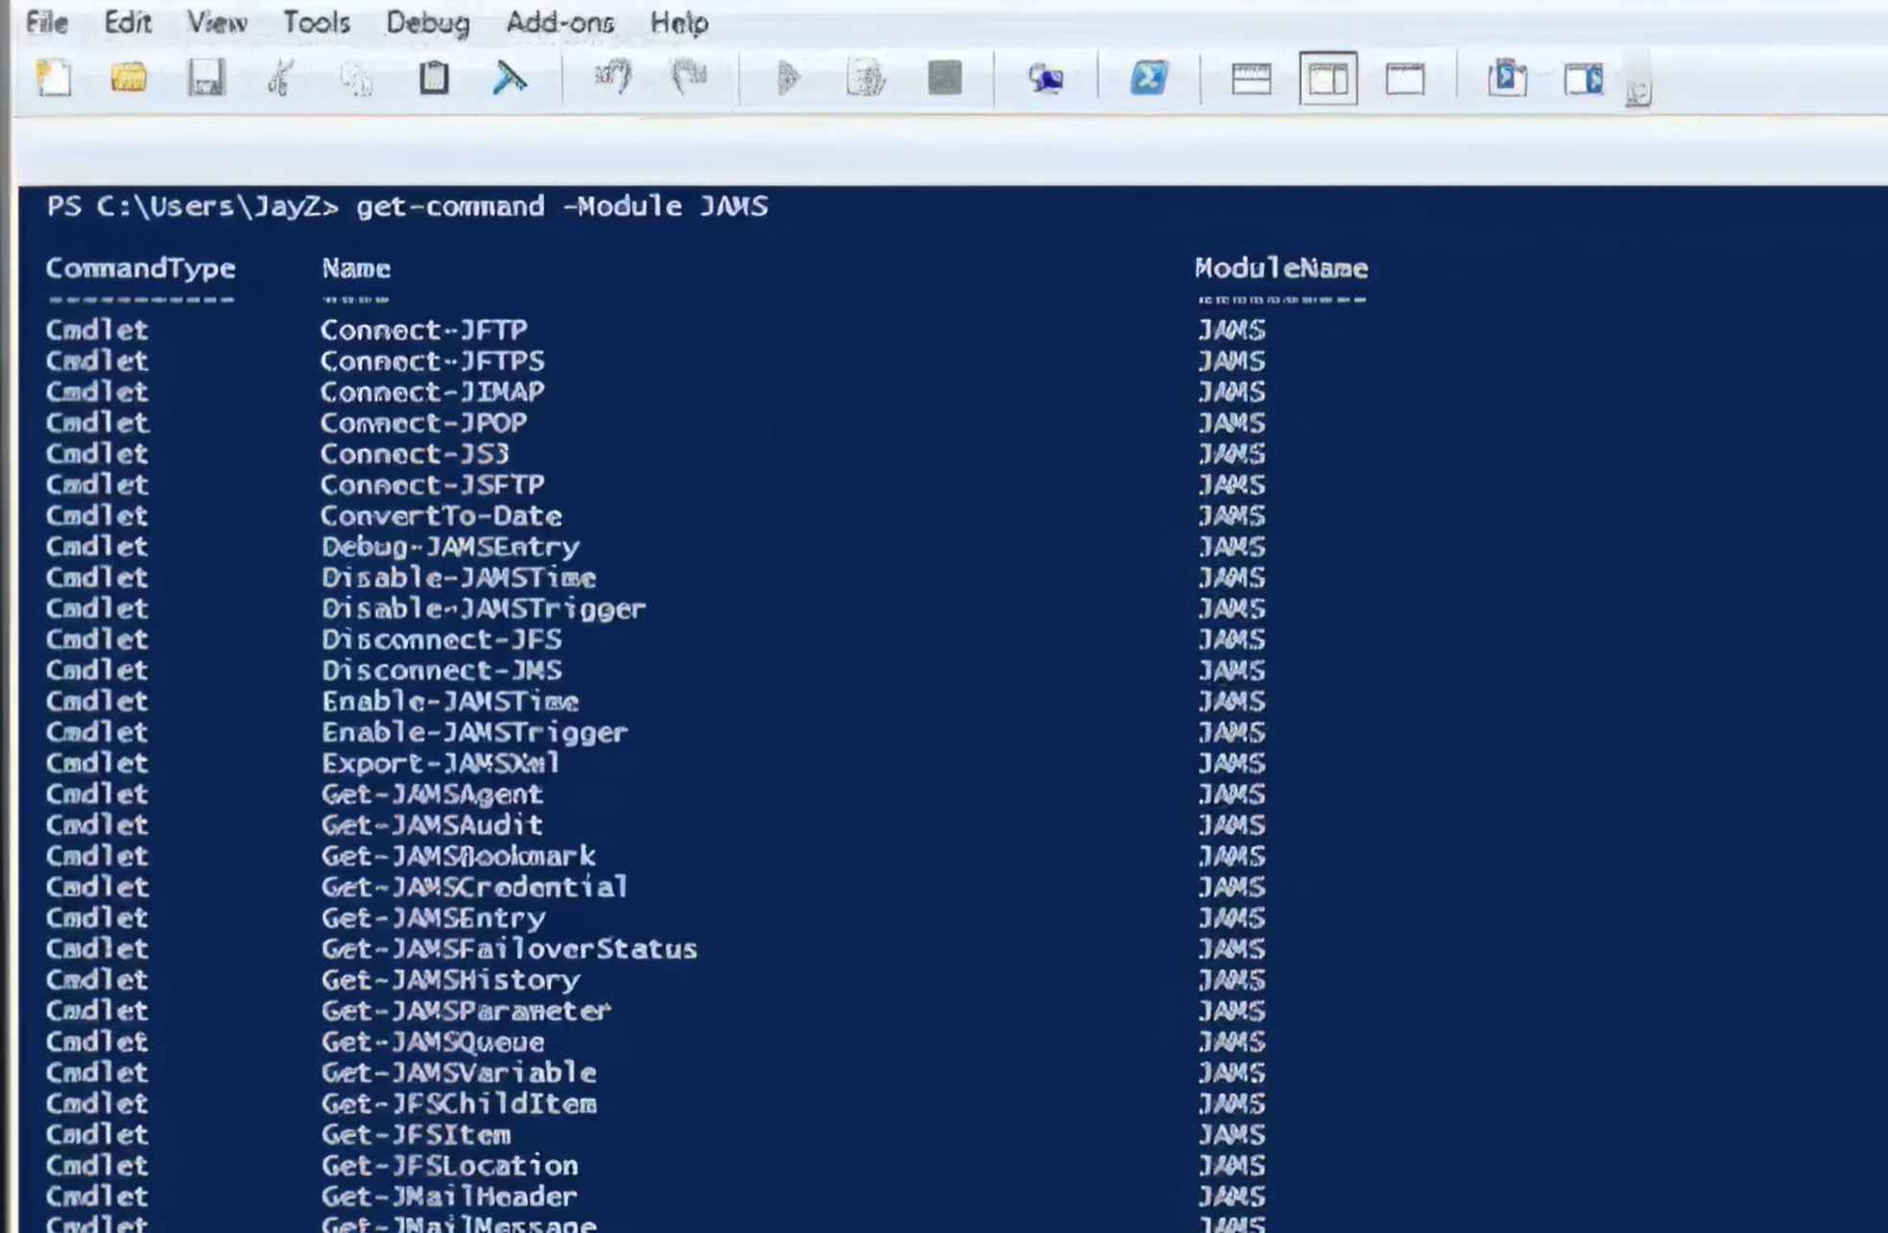Click the Undo icon
This screenshot has height=1233, width=1888.
pyautogui.click(x=611, y=81)
